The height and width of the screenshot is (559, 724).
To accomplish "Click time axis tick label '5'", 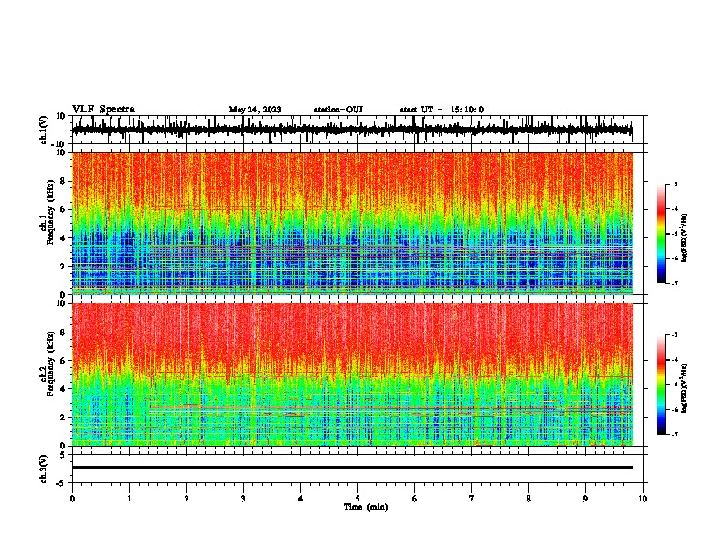I will pos(357,499).
